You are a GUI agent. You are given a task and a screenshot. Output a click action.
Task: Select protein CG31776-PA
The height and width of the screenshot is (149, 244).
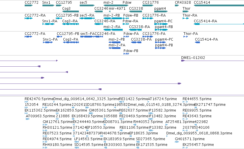pyautogui.click(x=148, y=37)
